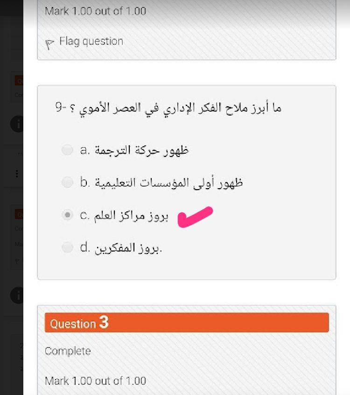Select radio button for option d
350x395 pixels.
(x=68, y=247)
